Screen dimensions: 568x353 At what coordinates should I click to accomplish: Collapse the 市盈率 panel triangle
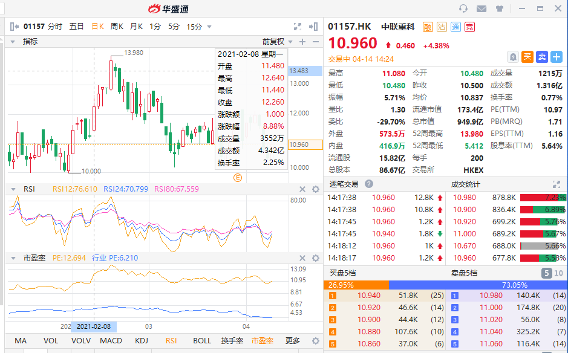[x=13, y=258]
